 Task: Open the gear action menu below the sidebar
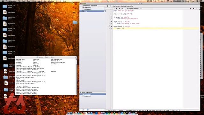[x=84, y=110]
